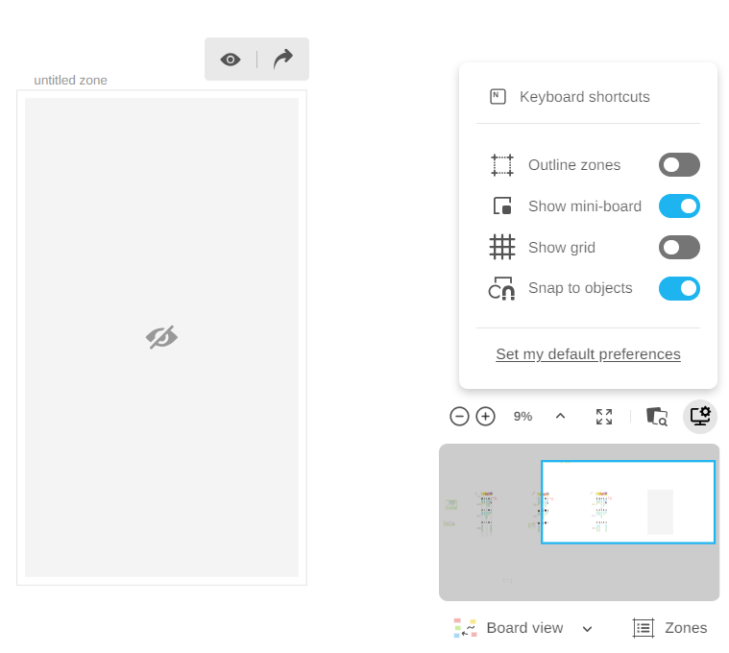Disable the Snap to objects toggle
This screenshot has height=653, width=729.
click(679, 289)
